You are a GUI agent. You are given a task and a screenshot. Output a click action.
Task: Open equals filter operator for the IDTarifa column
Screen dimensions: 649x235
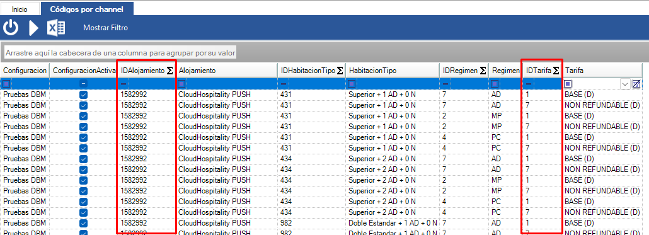tap(529, 84)
